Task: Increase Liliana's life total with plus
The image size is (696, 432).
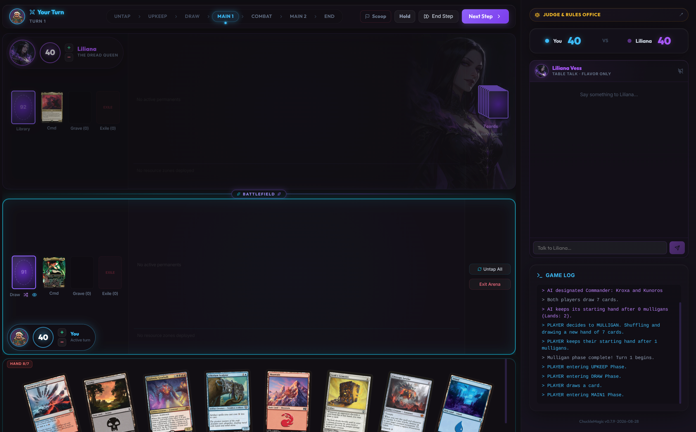Action: tap(69, 48)
